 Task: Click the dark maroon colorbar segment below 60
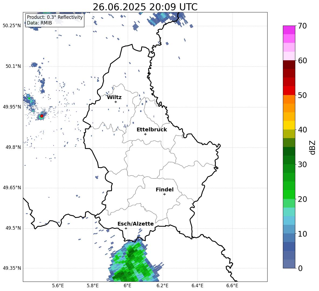click(x=289, y=65)
